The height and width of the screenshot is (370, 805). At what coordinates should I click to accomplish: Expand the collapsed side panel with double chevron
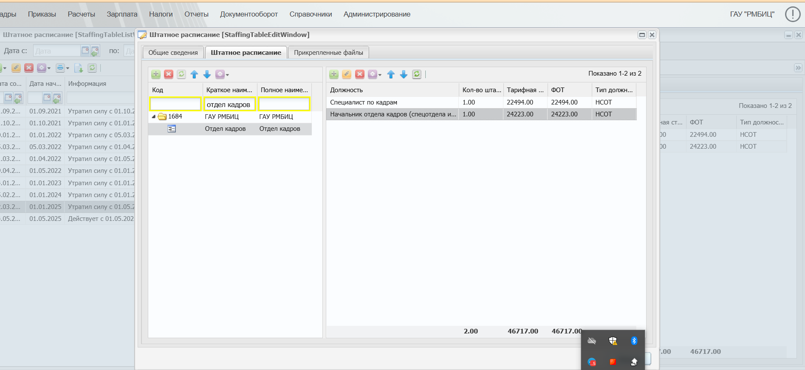798,68
